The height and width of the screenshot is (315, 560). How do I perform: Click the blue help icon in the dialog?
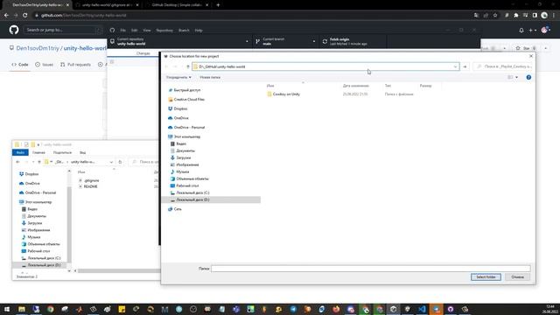528,78
